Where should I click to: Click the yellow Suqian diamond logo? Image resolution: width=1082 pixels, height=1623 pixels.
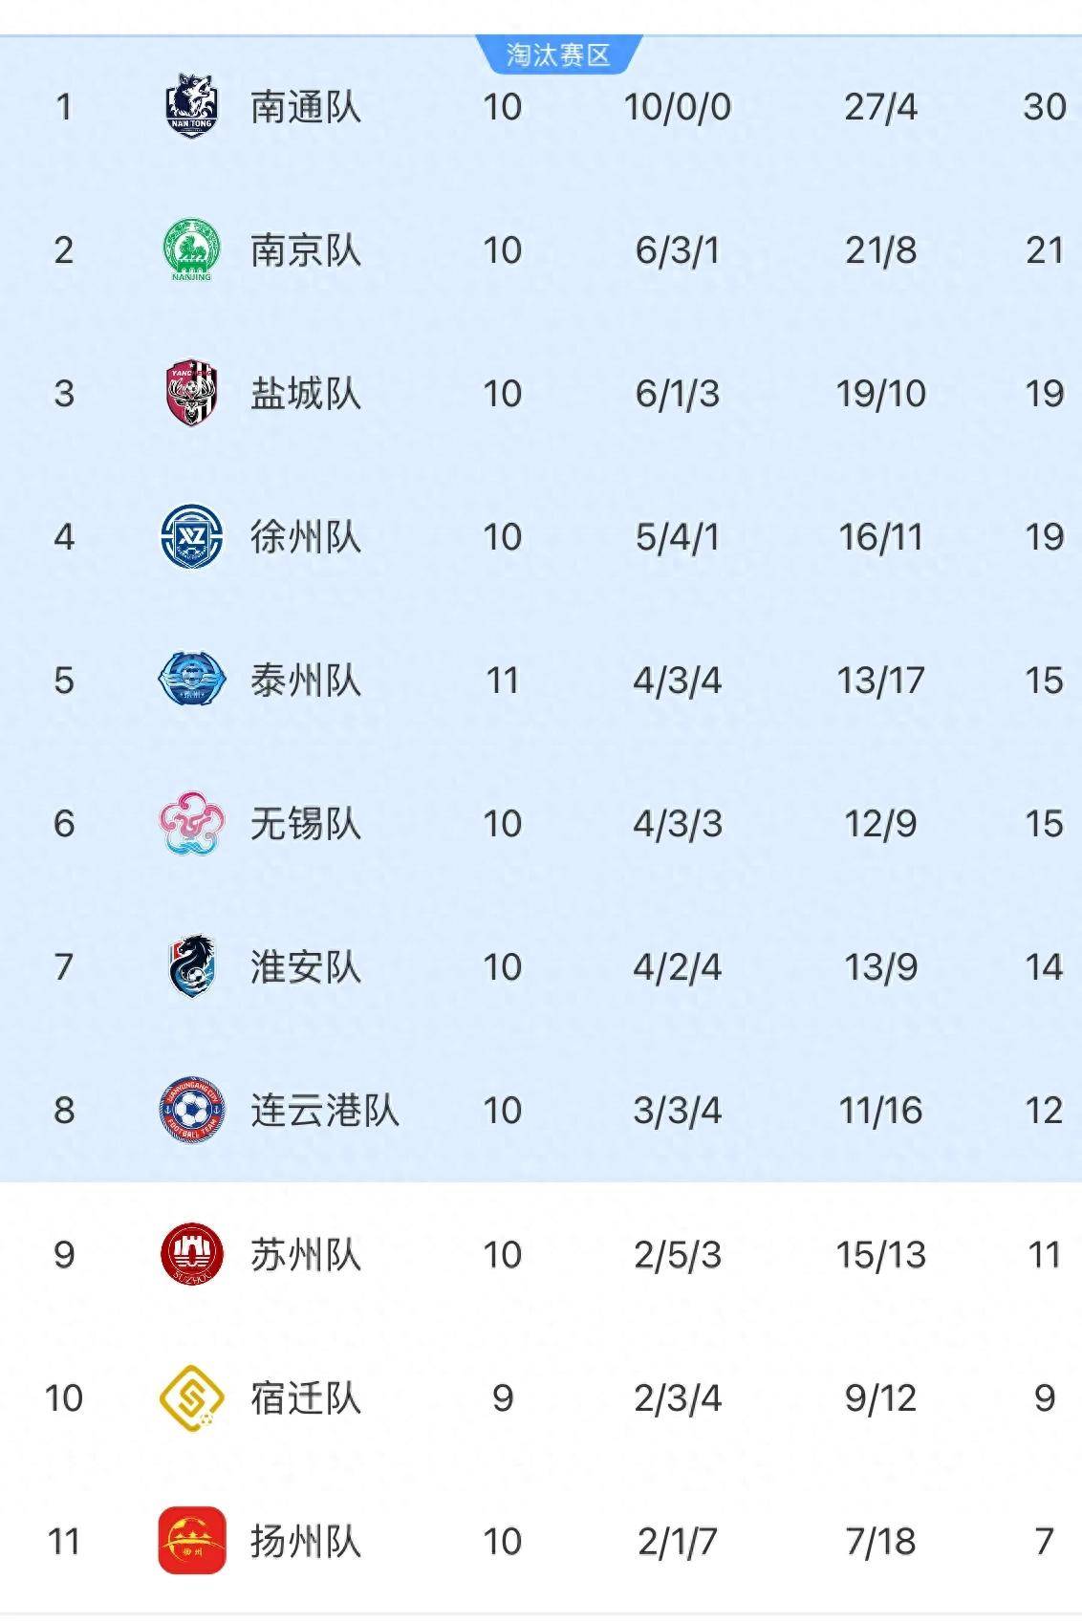[x=192, y=1397]
